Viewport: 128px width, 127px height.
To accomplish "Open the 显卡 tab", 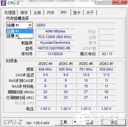I will pyautogui.click(x=77, y=13).
